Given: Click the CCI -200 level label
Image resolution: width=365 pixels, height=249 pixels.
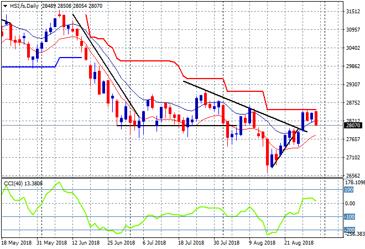Looking at the screenshot, I should [350, 230].
